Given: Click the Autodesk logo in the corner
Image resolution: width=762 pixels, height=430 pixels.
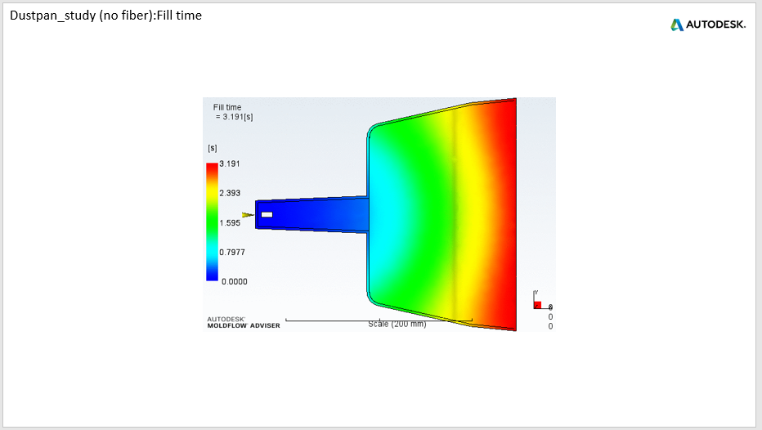Looking at the screenshot, I should 707,25.
